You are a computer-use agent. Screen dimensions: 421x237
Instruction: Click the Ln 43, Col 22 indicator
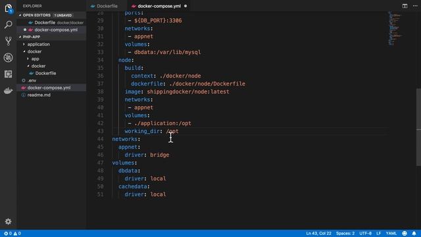pos(318,234)
